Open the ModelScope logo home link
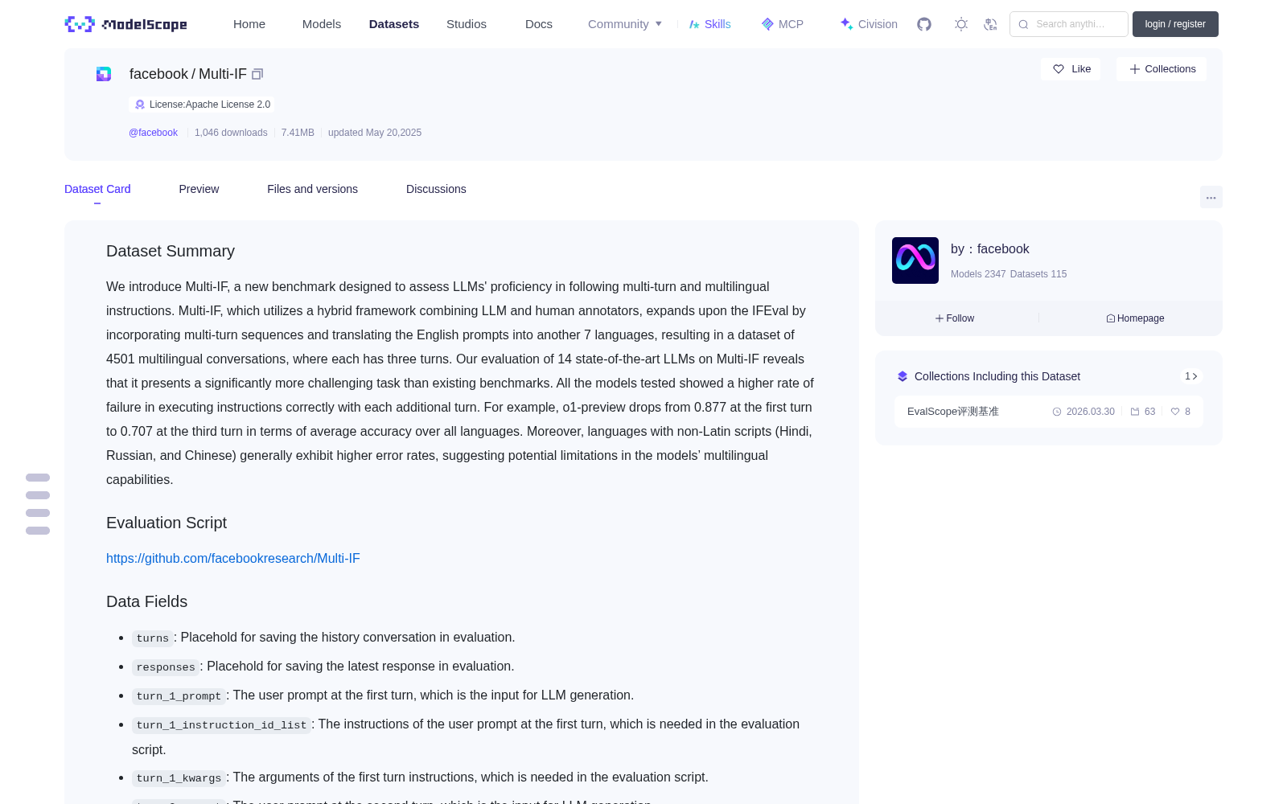Image resolution: width=1287 pixels, height=804 pixels. coord(125,24)
